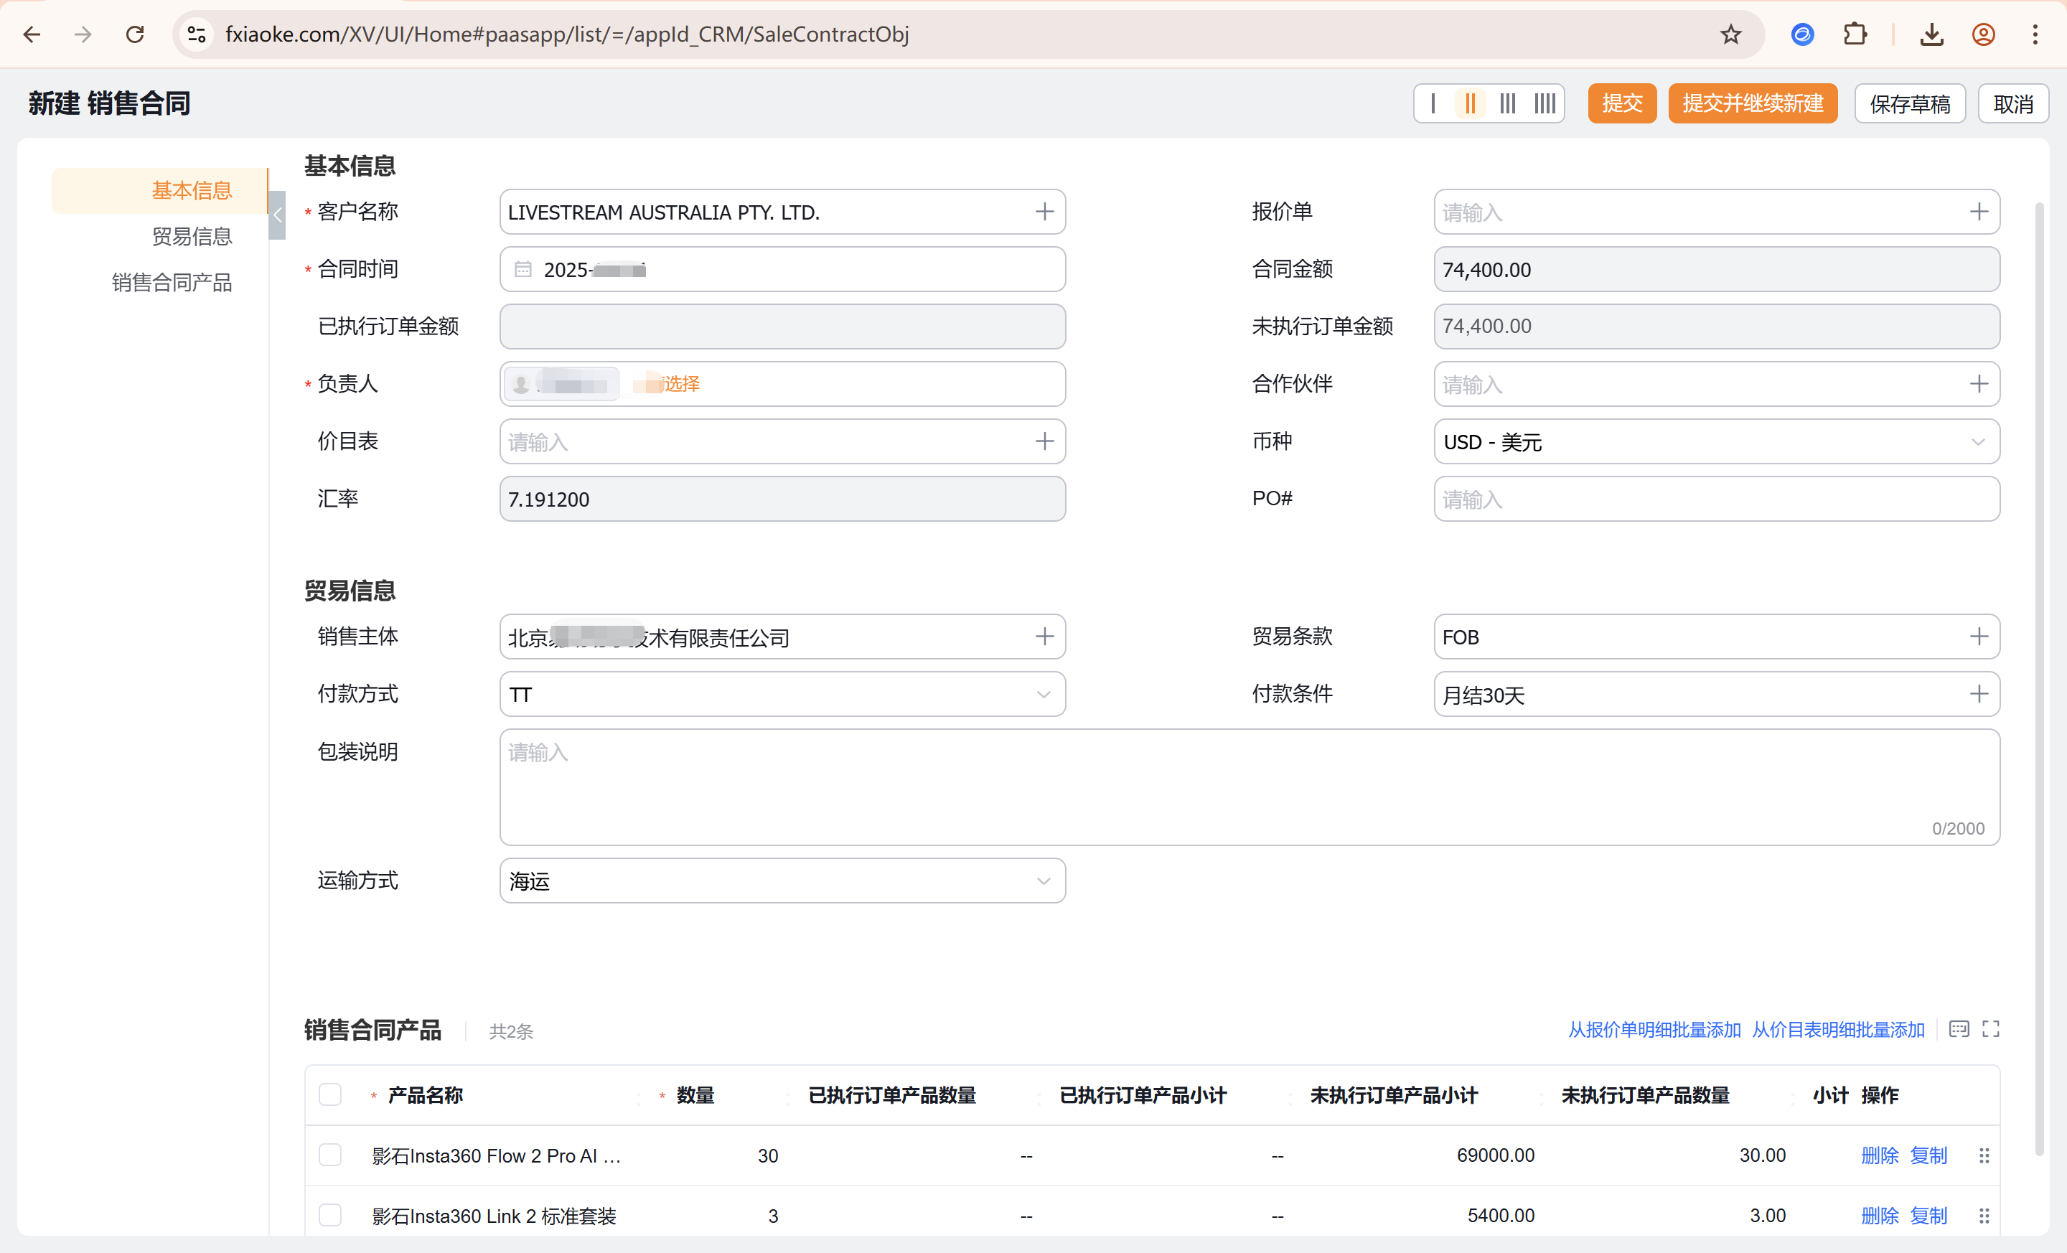The width and height of the screenshot is (2067, 1253).
Task: Open calendar icon in 合同时间 field
Action: point(522,269)
